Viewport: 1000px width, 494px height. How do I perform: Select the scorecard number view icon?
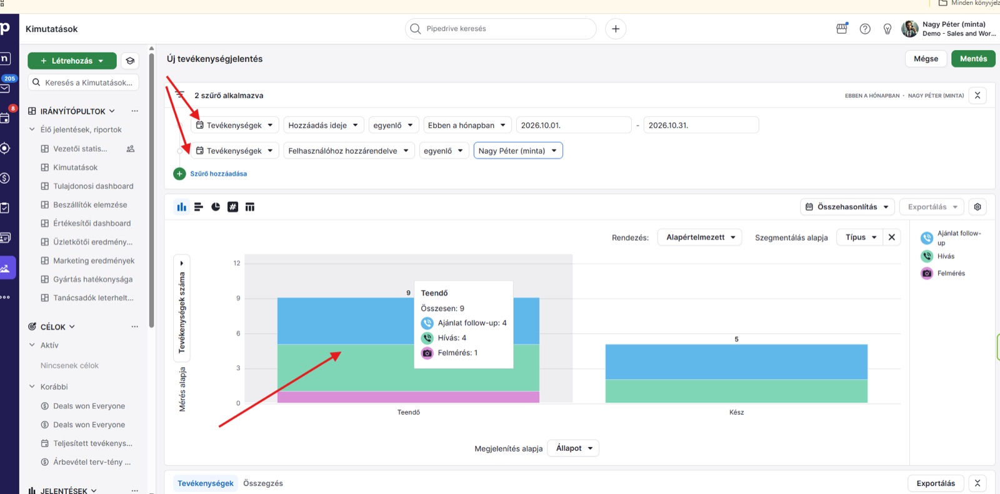(x=232, y=207)
